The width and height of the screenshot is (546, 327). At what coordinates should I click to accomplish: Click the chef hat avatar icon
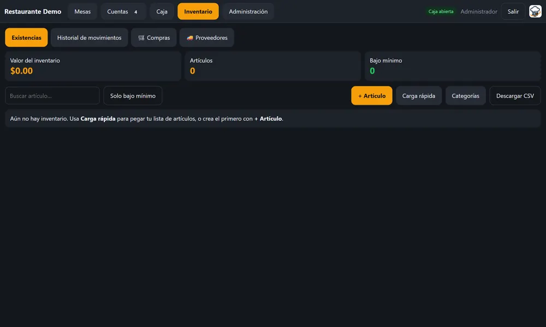coord(535,11)
